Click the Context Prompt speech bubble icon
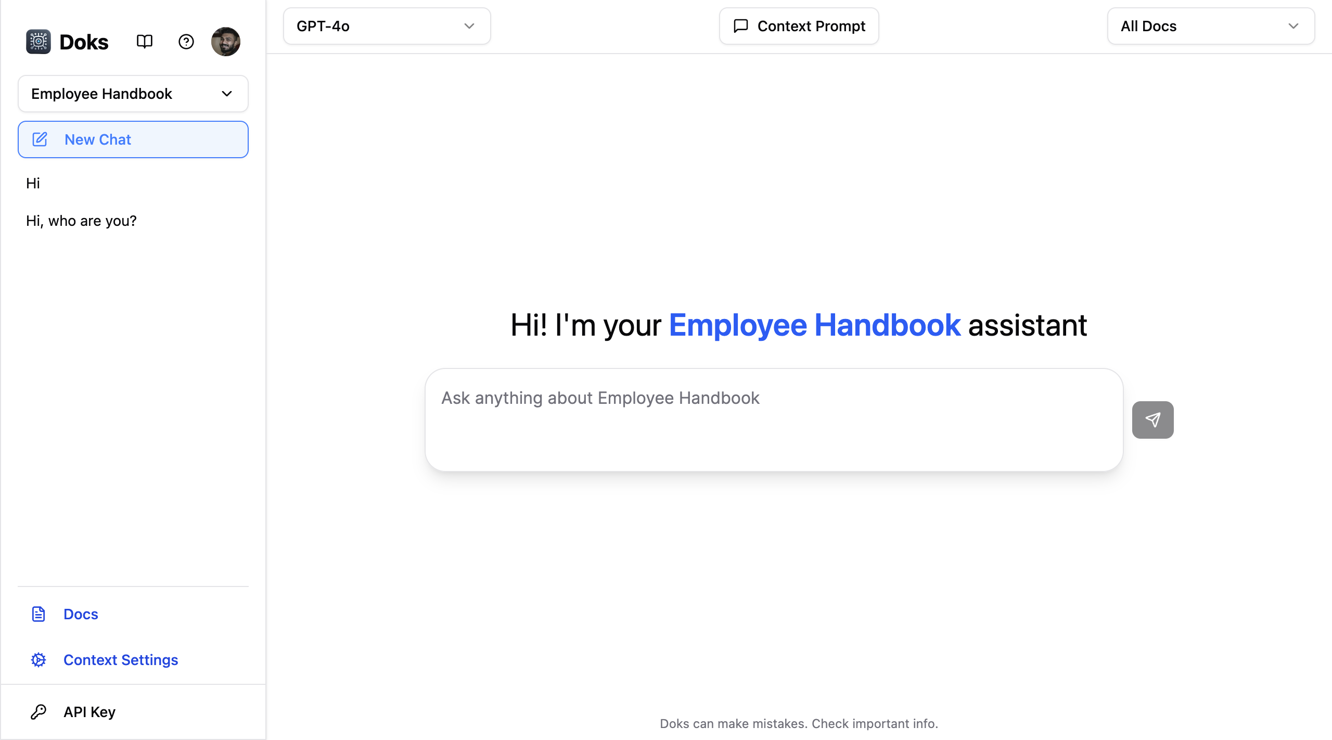 [740, 26]
